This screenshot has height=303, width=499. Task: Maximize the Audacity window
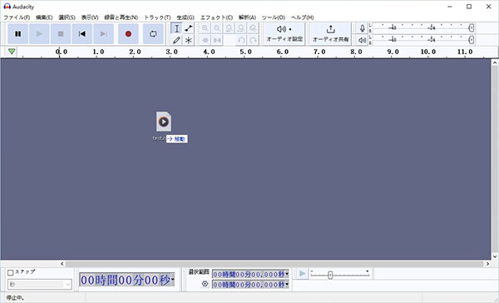coord(469,7)
